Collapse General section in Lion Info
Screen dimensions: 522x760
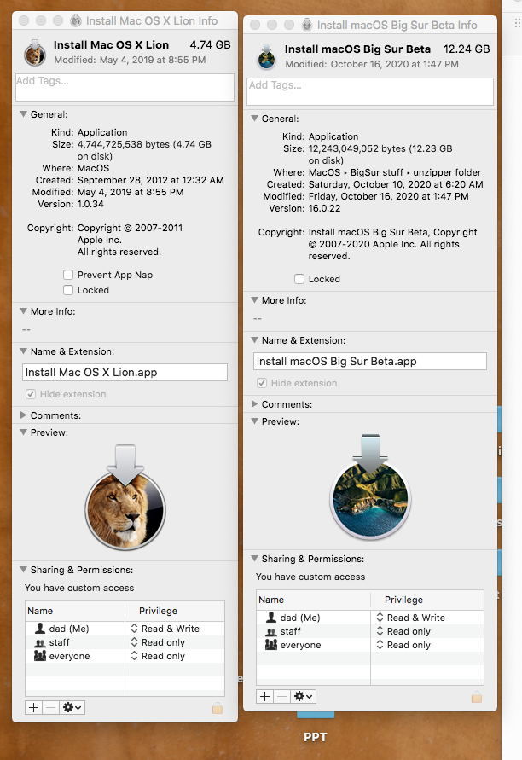[x=23, y=114]
